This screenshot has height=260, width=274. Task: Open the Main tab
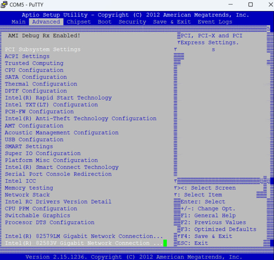(x=19, y=22)
